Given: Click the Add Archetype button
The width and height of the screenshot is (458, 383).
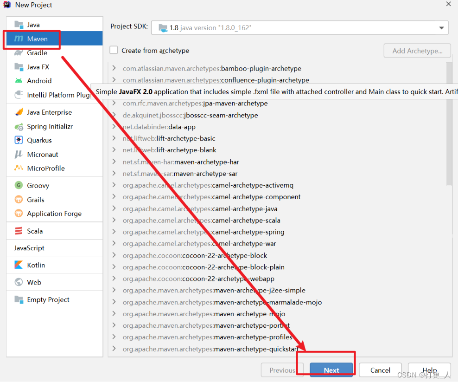Looking at the screenshot, I should point(417,51).
